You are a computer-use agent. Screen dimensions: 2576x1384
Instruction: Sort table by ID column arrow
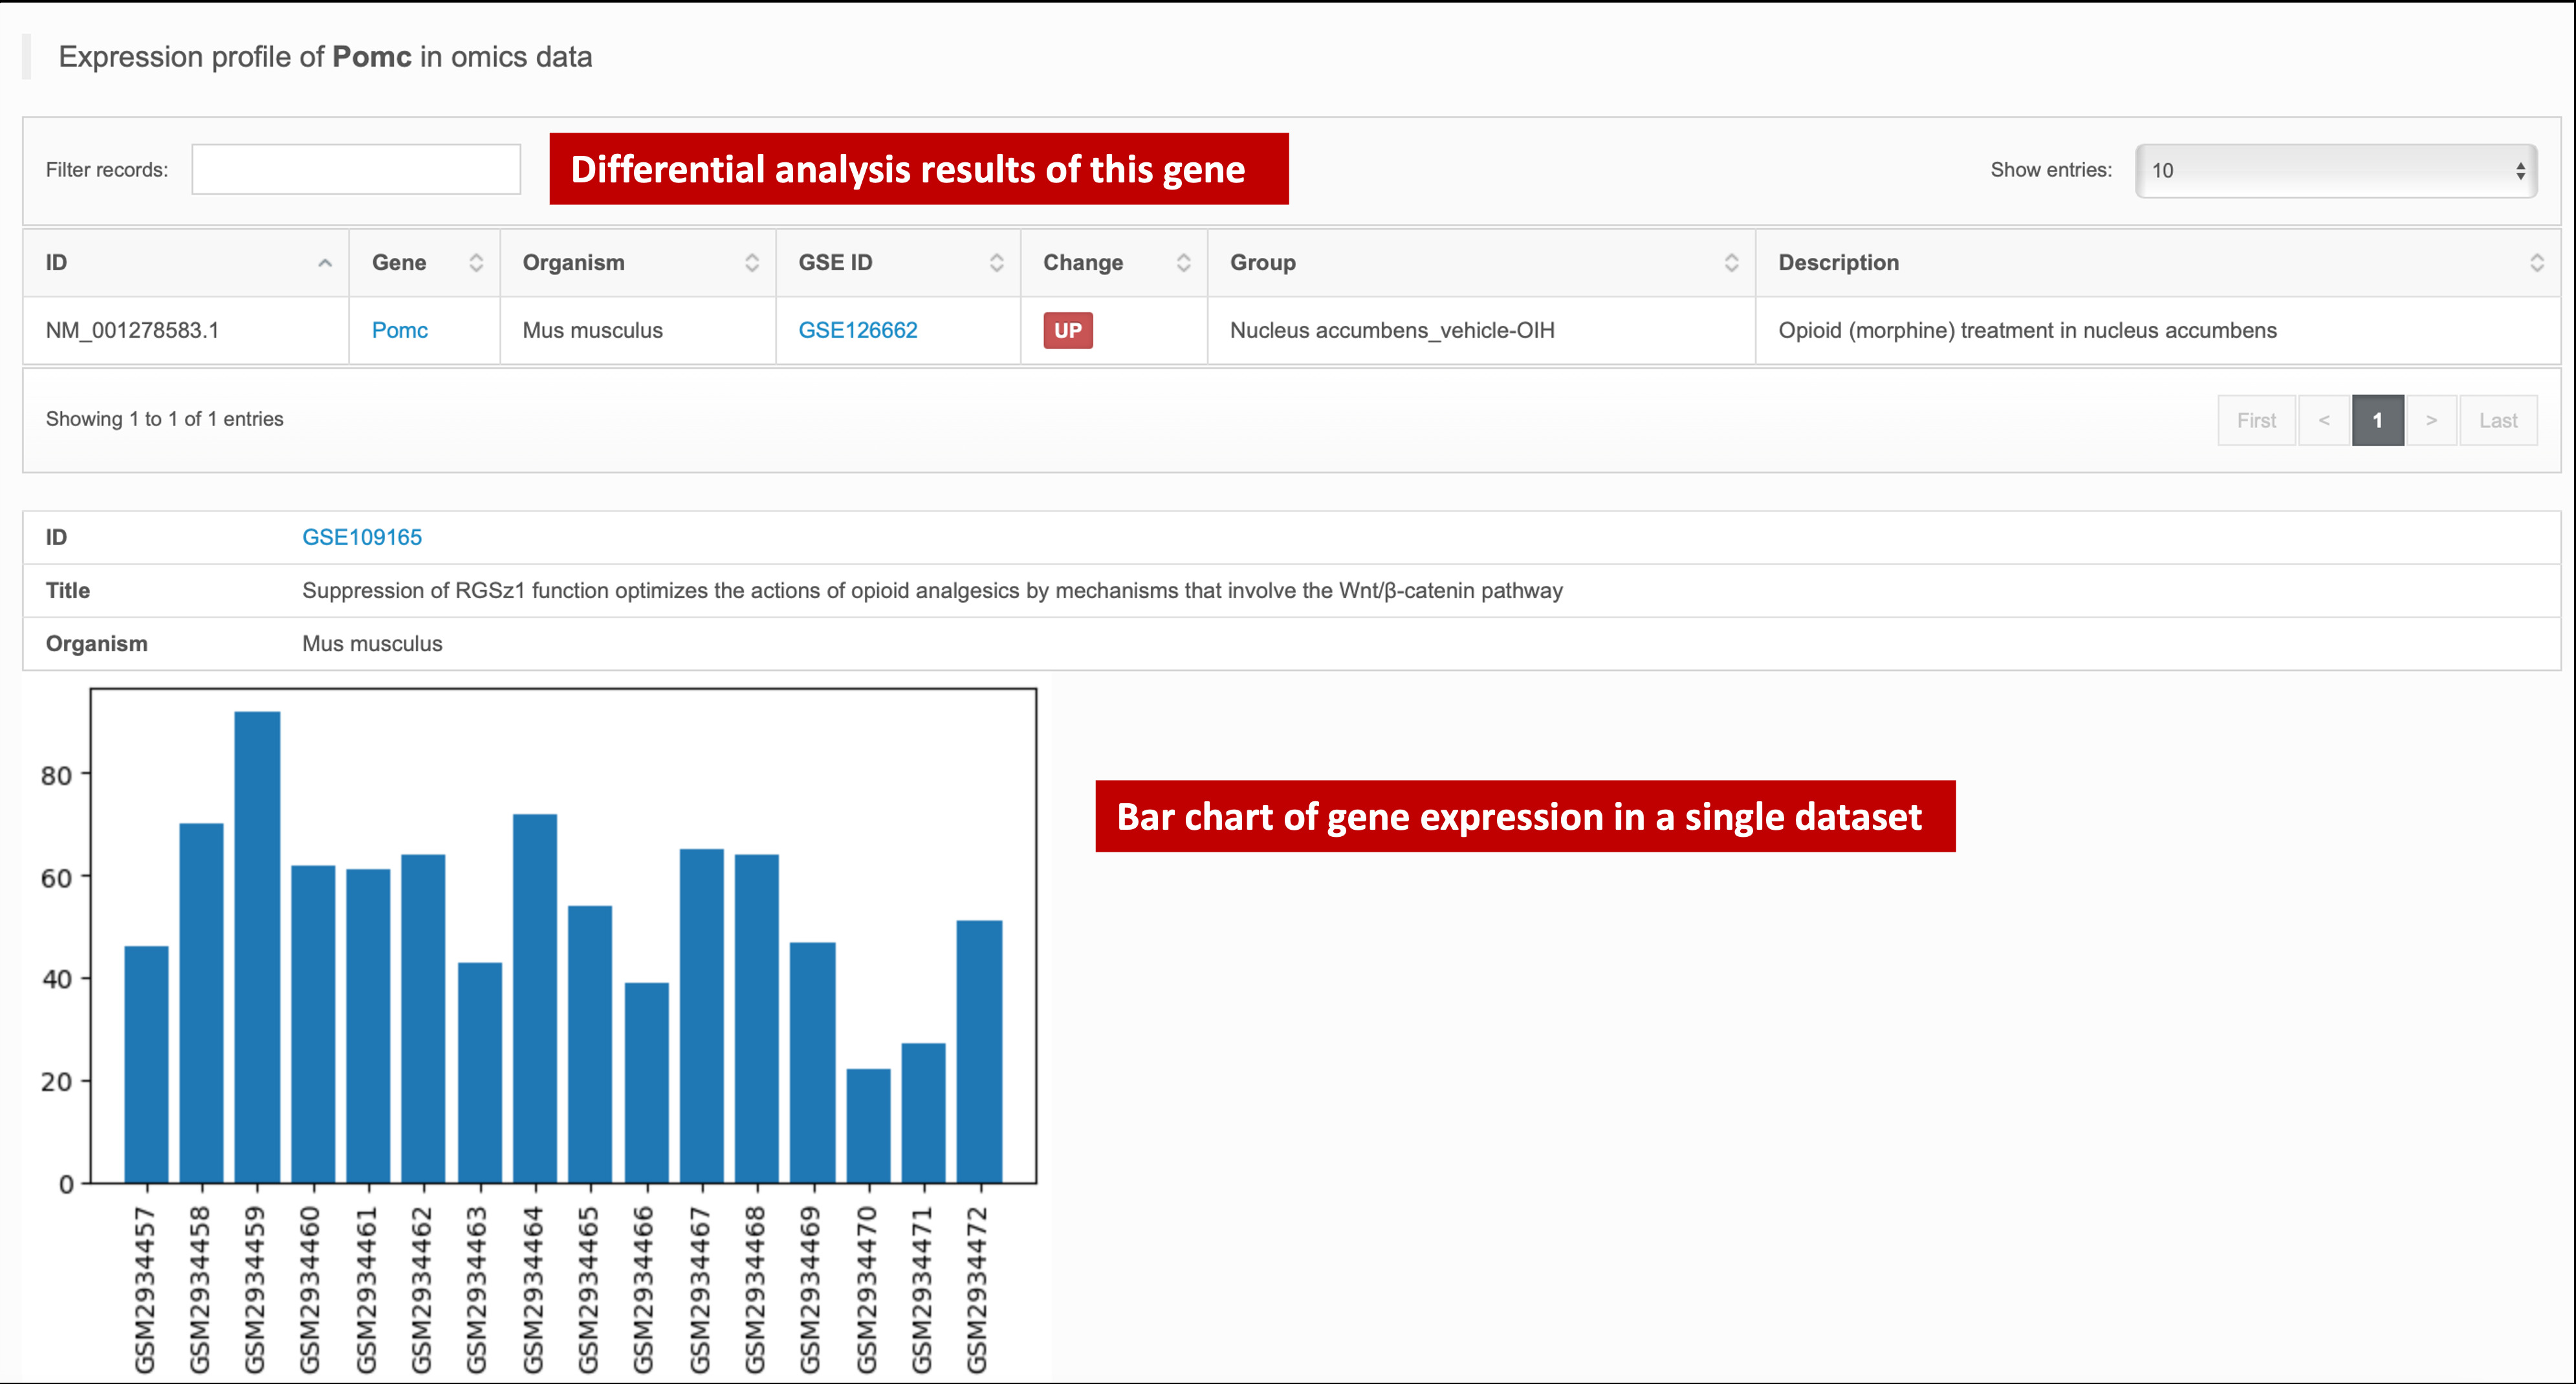(324, 263)
